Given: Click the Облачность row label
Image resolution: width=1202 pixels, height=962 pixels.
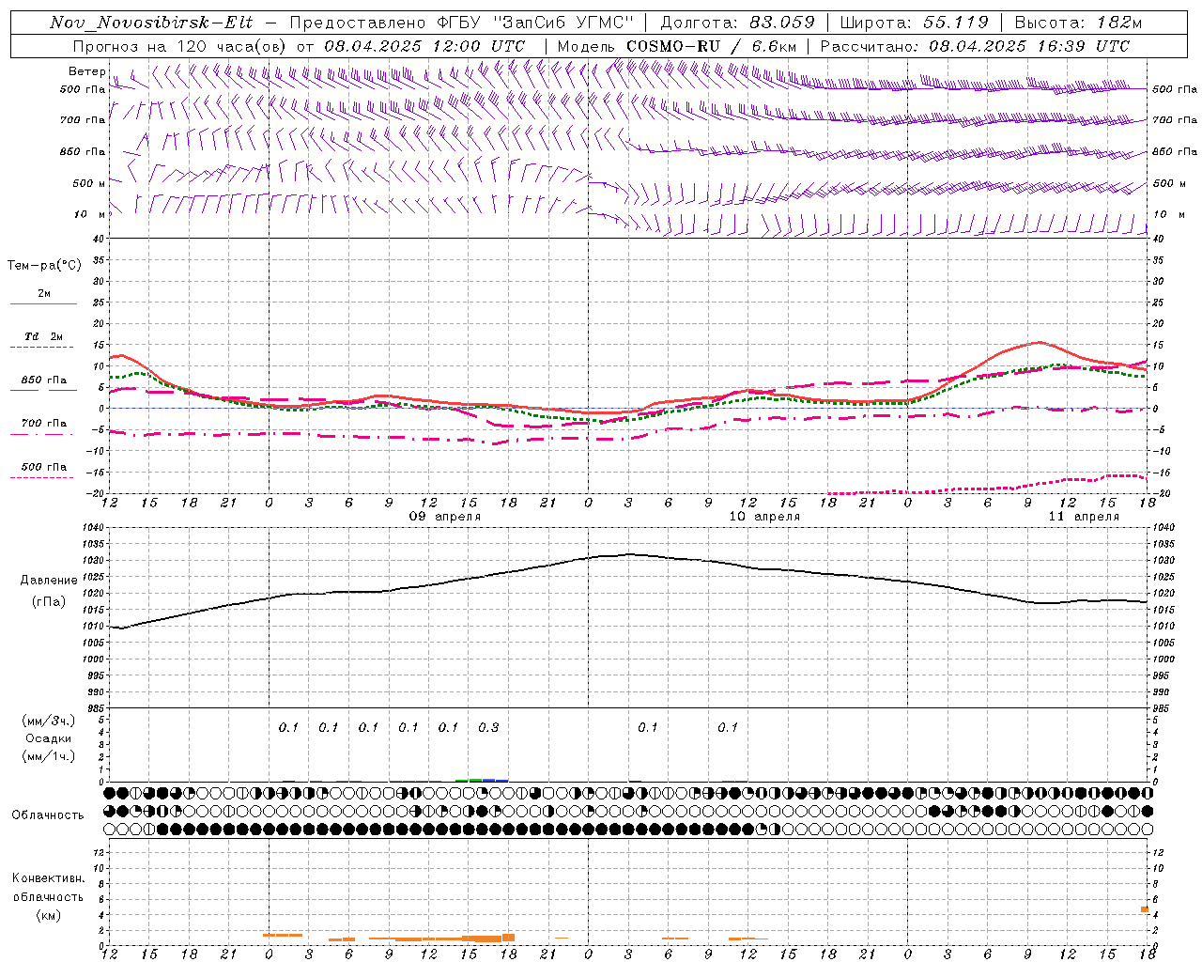Looking at the screenshot, I should click(x=48, y=815).
